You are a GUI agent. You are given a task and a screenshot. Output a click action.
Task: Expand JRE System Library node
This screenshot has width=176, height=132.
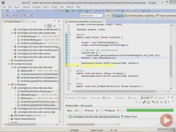9,115
